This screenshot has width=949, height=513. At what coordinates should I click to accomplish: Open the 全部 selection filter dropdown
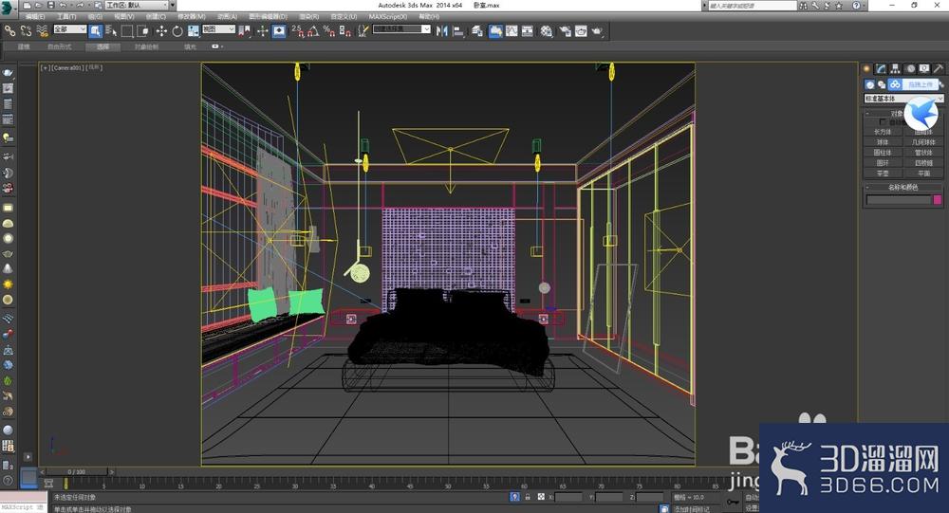(x=69, y=30)
